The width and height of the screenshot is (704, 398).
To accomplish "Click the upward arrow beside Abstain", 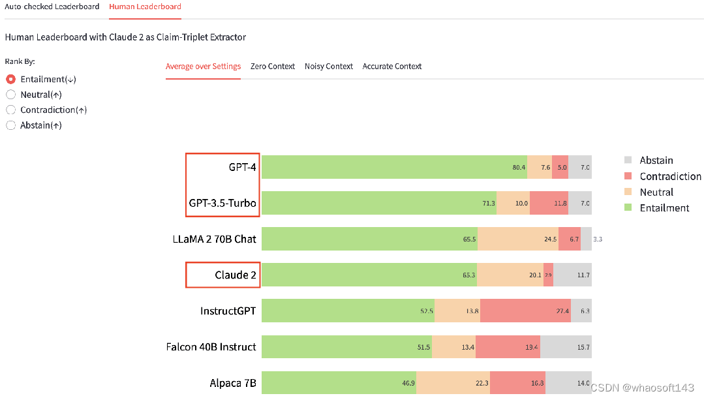I will (x=58, y=125).
